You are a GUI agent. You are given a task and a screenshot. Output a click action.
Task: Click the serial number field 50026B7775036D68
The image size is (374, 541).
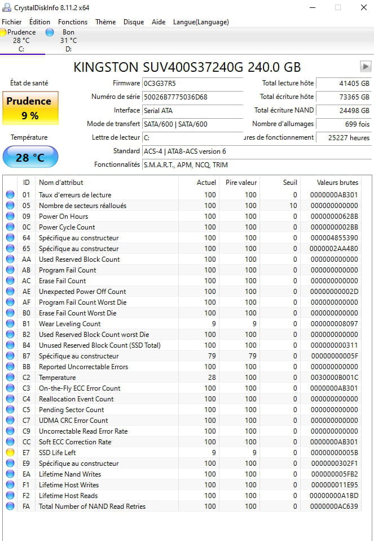[192, 97]
